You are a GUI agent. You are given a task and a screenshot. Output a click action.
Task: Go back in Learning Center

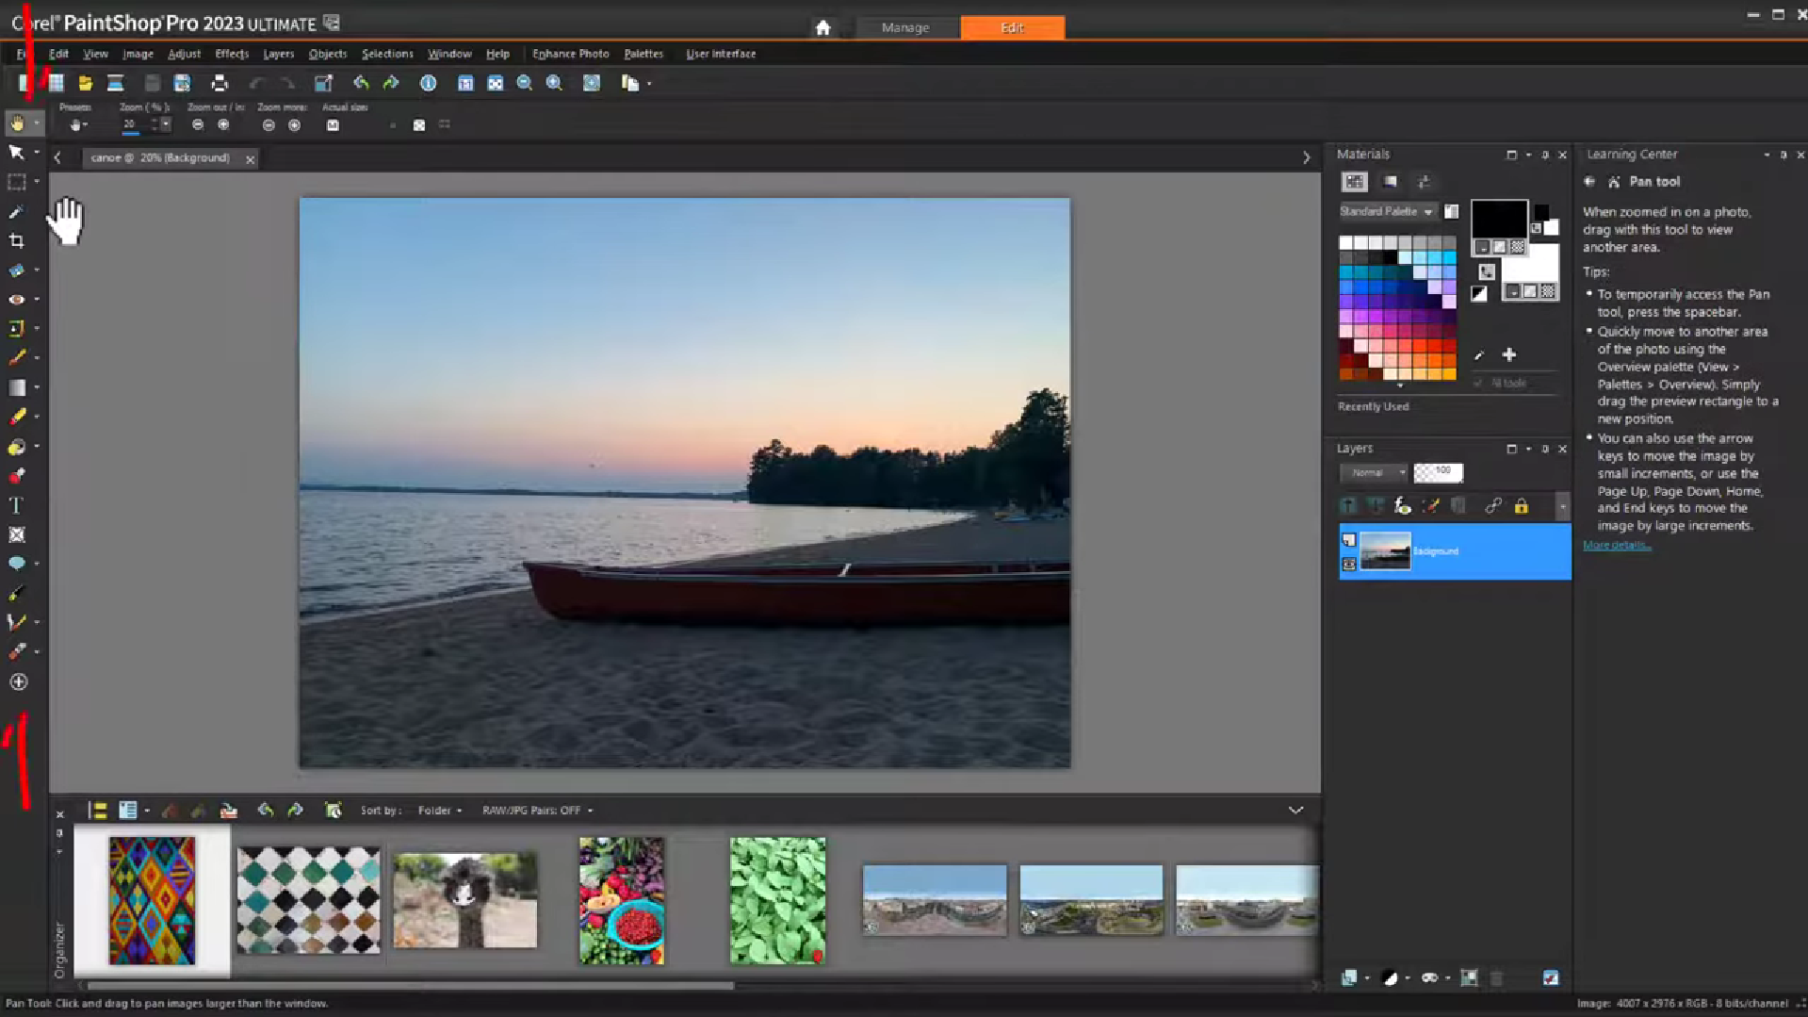1588,181
